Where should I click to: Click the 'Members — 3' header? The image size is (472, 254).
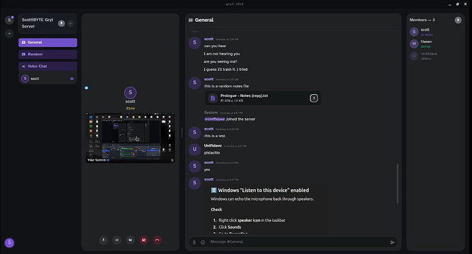point(422,20)
